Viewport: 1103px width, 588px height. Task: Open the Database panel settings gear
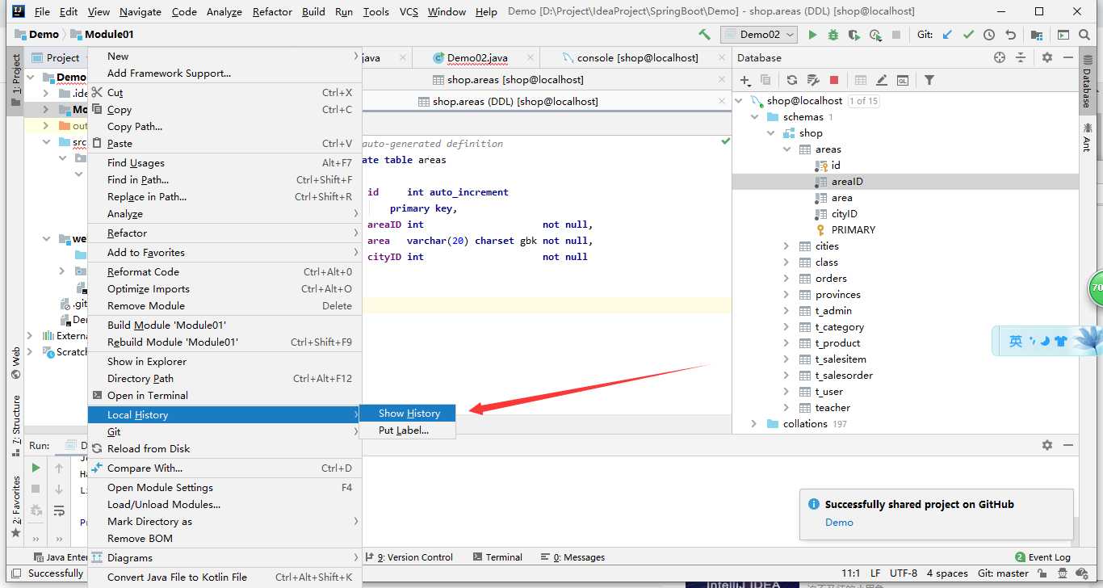pyautogui.click(x=1047, y=57)
